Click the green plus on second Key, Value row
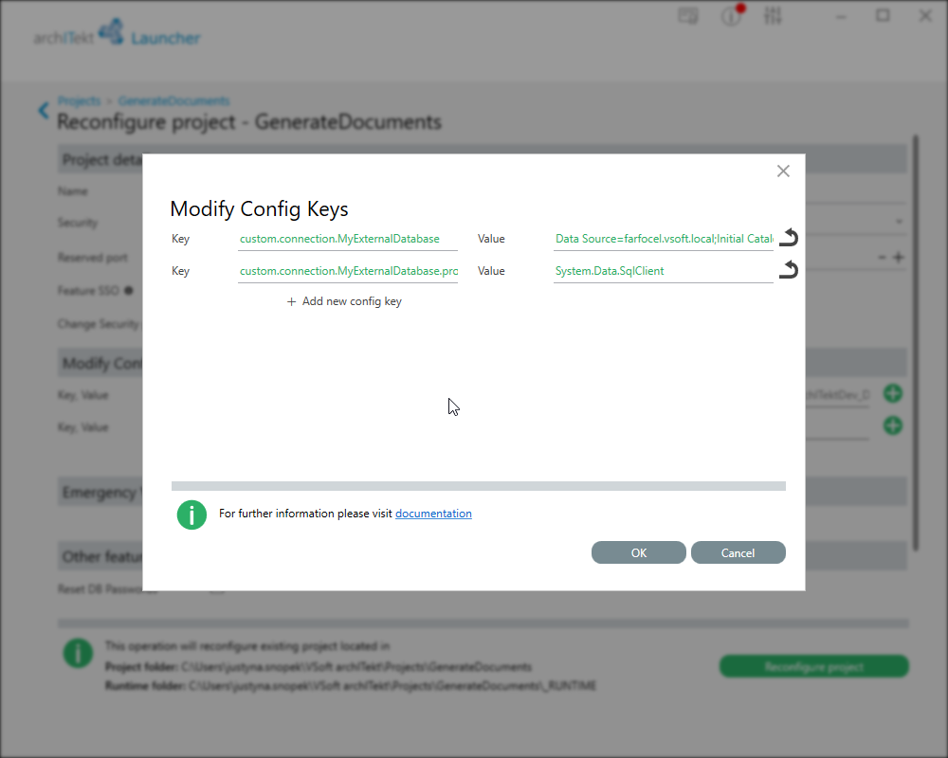This screenshot has height=758, width=948. tap(893, 425)
